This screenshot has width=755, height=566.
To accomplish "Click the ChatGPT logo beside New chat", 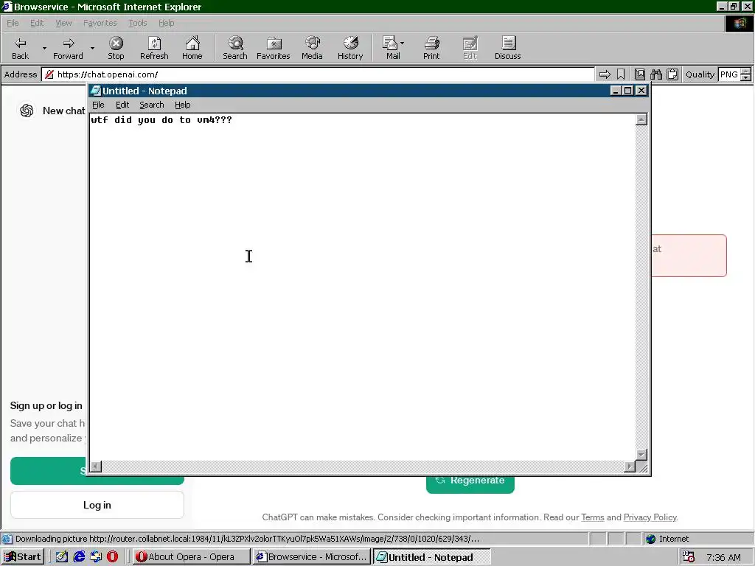I will (x=27, y=111).
